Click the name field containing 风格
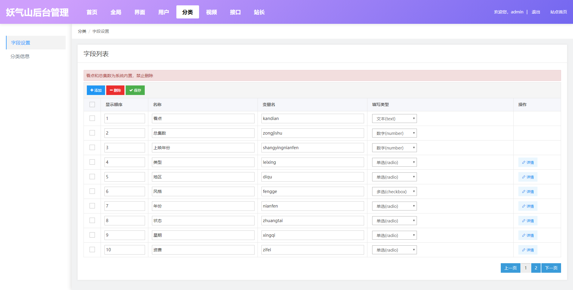Image resolution: width=573 pixels, height=290 pixels. tap(203, 191)
